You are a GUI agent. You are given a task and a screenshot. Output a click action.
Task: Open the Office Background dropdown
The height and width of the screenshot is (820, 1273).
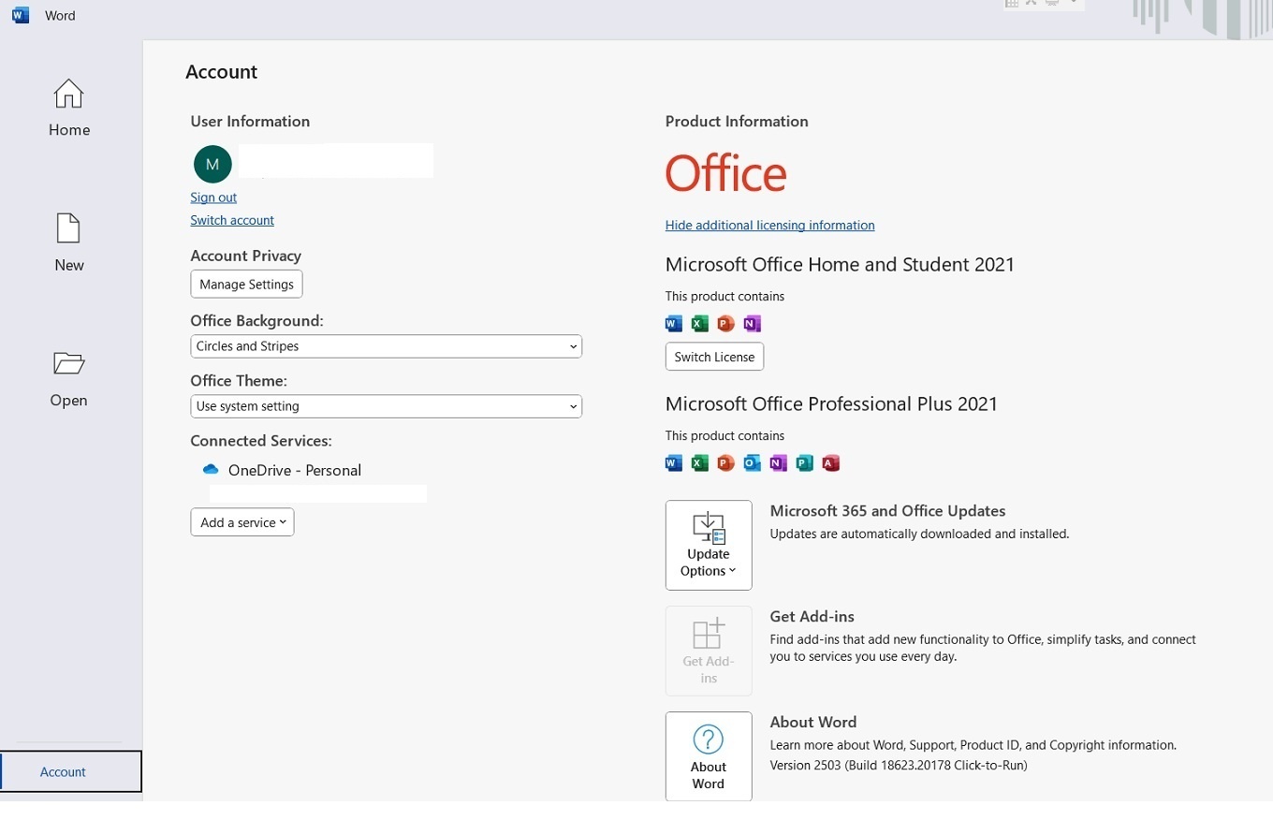[x=386, y=346]
